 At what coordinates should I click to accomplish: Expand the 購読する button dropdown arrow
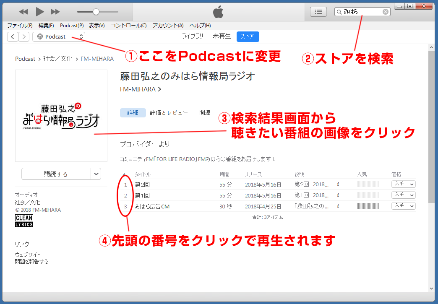coord(96,174)
